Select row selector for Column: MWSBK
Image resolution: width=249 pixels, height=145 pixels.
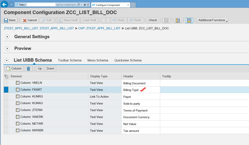(6, 131)
